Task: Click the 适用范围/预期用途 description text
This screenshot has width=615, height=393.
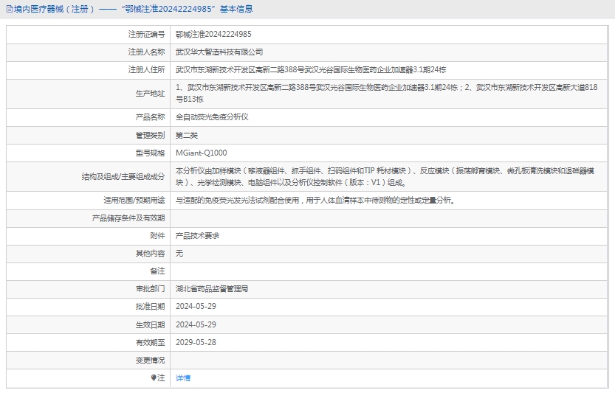Action: [x=315, y=200]
